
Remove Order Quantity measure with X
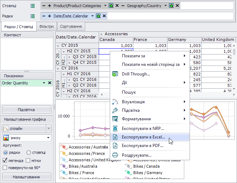click(x=50, y=83)
